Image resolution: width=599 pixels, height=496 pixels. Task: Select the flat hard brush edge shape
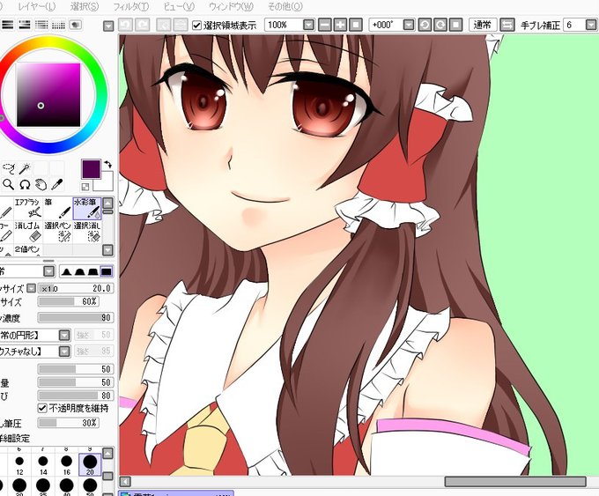107,271
